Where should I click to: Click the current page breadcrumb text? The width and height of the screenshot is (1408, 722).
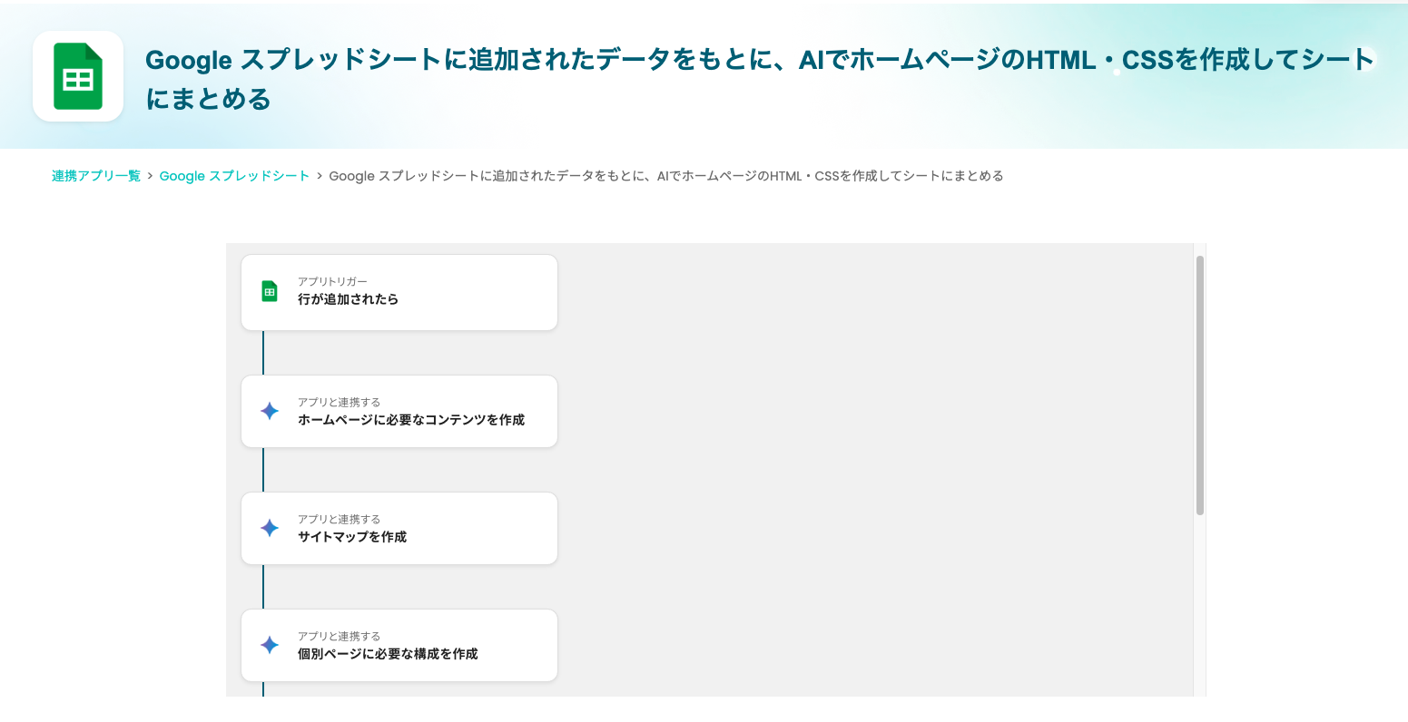665,176
